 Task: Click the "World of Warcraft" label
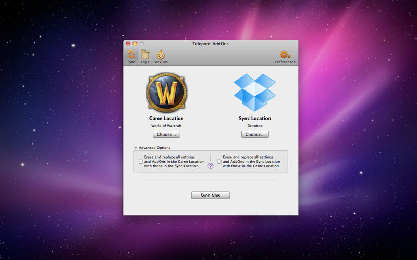(x=166, y=126)
